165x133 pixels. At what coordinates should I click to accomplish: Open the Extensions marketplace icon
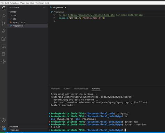pyautogui.click(x=3, y=39)
